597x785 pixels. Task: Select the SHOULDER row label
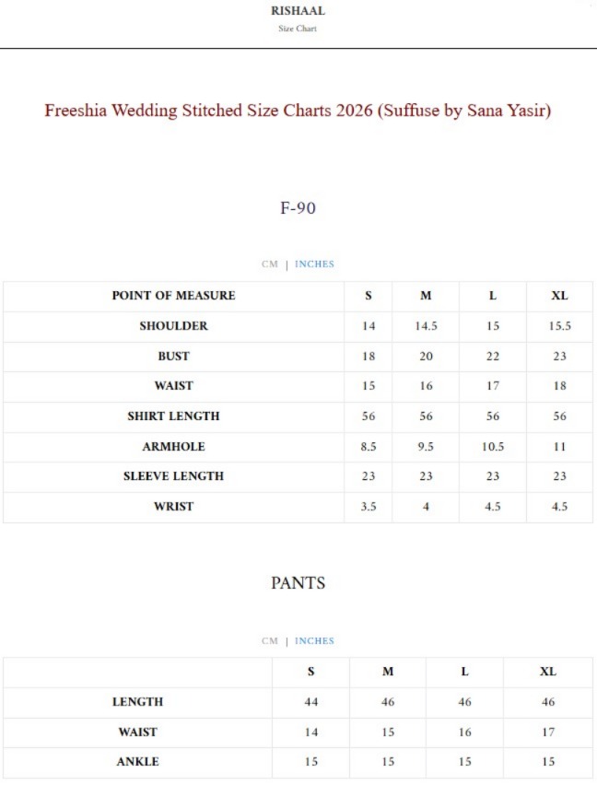click(x=173, y=326)
